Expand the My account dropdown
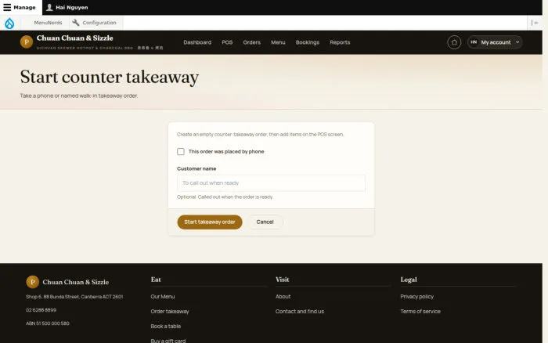Viewport: 548px width, 343px height. [x=495, y=42]
